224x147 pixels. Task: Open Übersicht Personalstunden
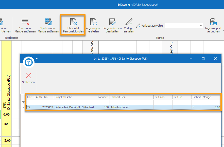(x=73, y=25)
